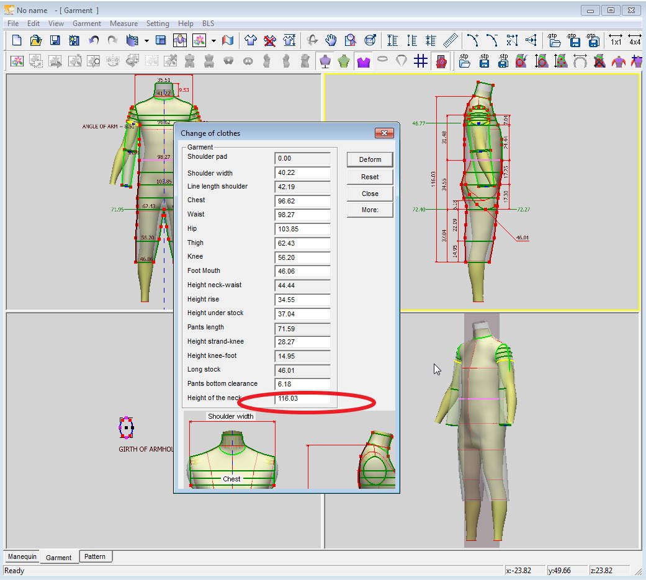Click the Undo arrow icon
Viewport: 646px width, 580px height.
point(94,40)
